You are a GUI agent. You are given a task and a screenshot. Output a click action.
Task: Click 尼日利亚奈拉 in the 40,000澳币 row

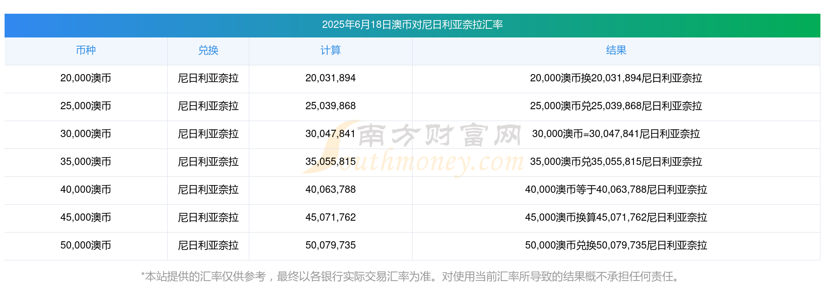point(208,190)
